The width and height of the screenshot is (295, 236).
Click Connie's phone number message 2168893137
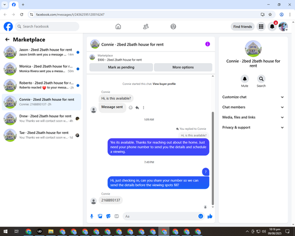pyautogui.click(x=111, y=200)
